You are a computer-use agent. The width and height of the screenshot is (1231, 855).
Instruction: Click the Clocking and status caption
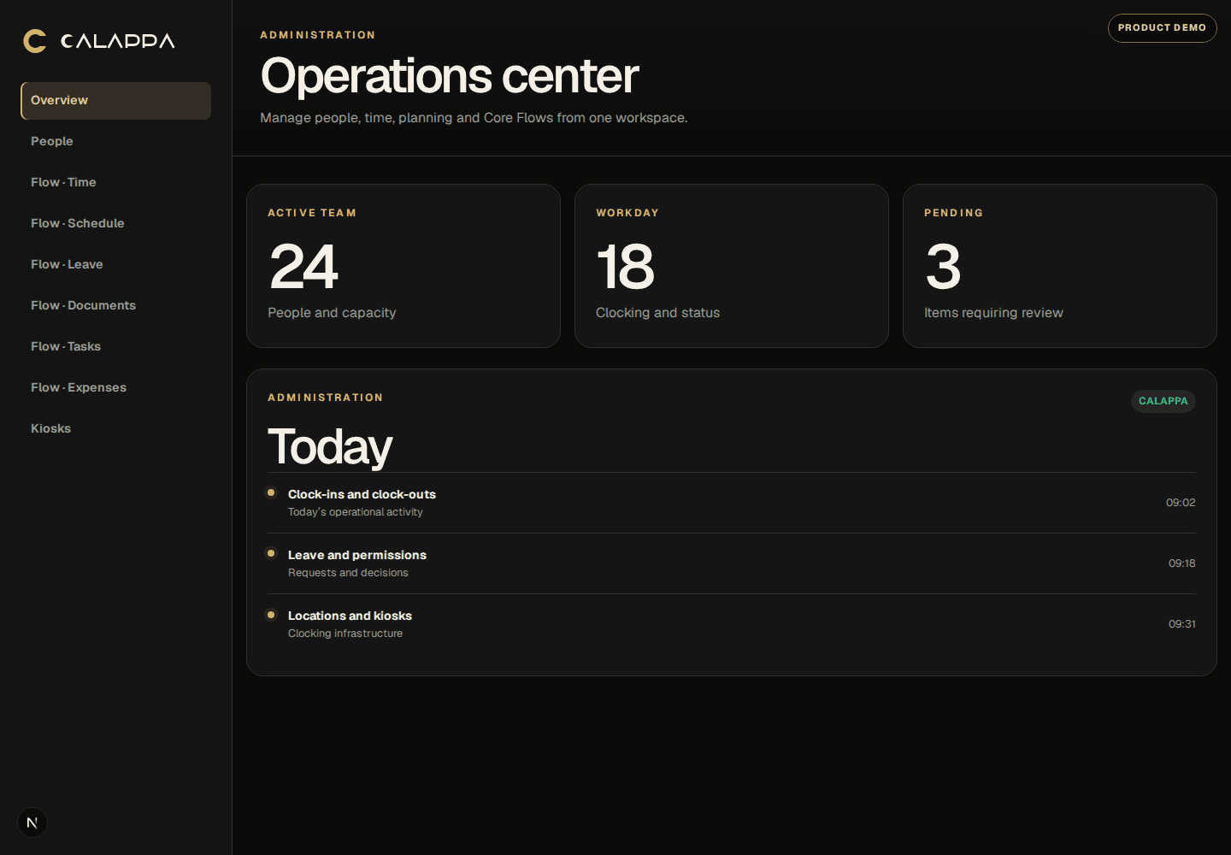(657, 313)
